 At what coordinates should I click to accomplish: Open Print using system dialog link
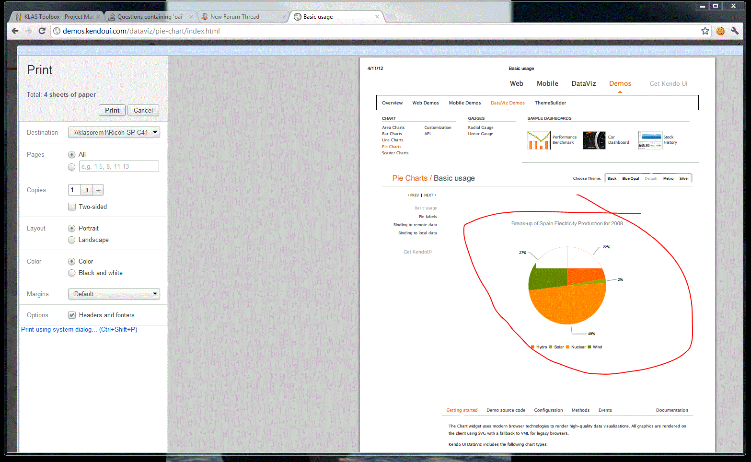pyautogui.click(x=79, y=329)
